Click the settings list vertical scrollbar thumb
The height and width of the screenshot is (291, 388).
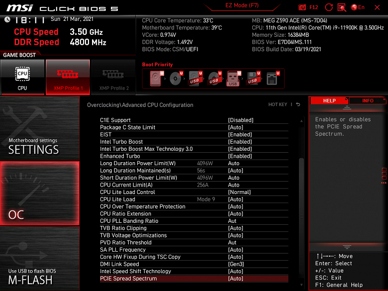tap(301, 216)
